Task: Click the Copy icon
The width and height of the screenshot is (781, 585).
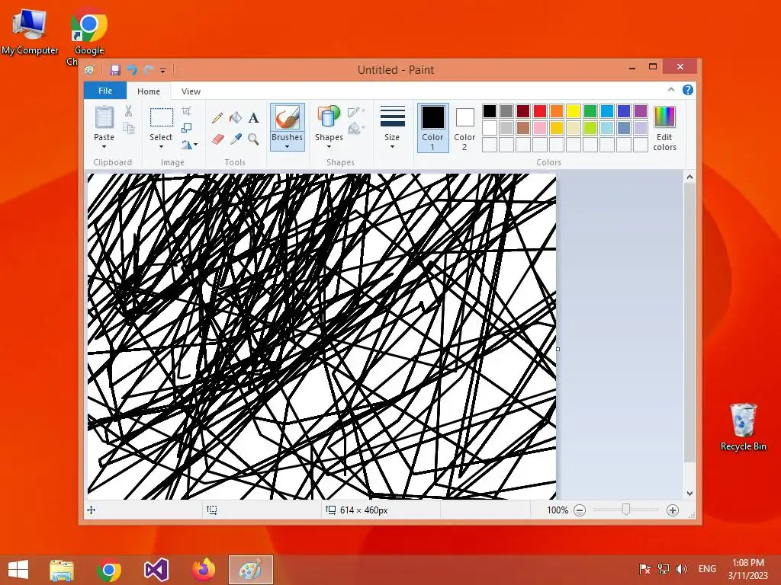Action: pos(129,128)
